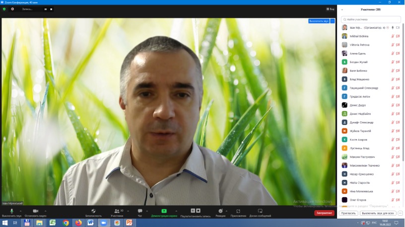
Task: Open PowerPoint from taskbar
Action: click(x=129, y=223)
